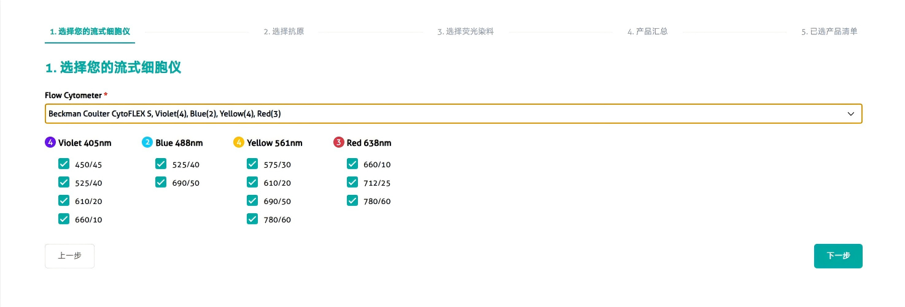Open step 4 产品汇总 tab
Image resolution: width=905 pixels, height=307 pixels.
[647, 31]
